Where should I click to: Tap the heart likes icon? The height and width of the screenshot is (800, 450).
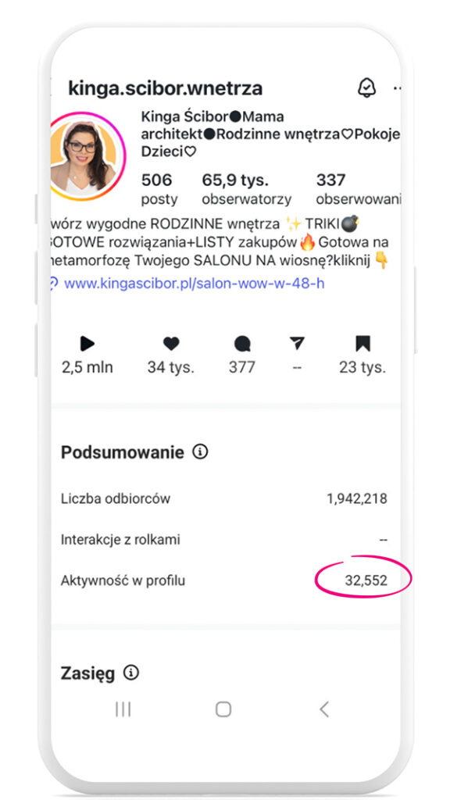coord(171,344)
